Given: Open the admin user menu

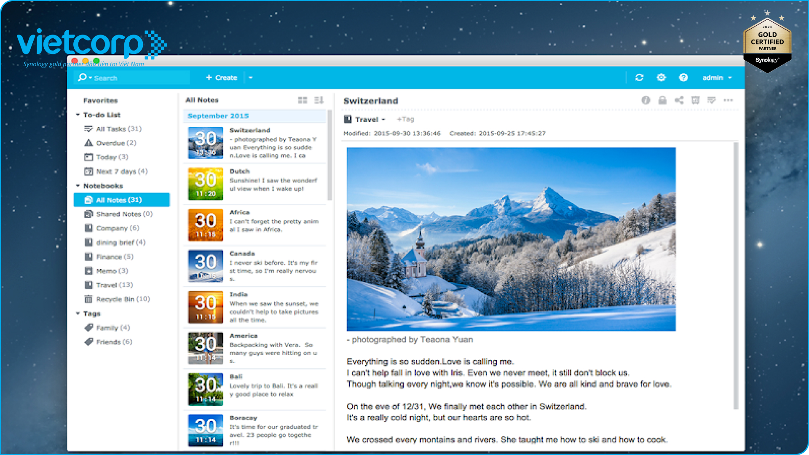Looking at the screenshot, I should 717,78.
